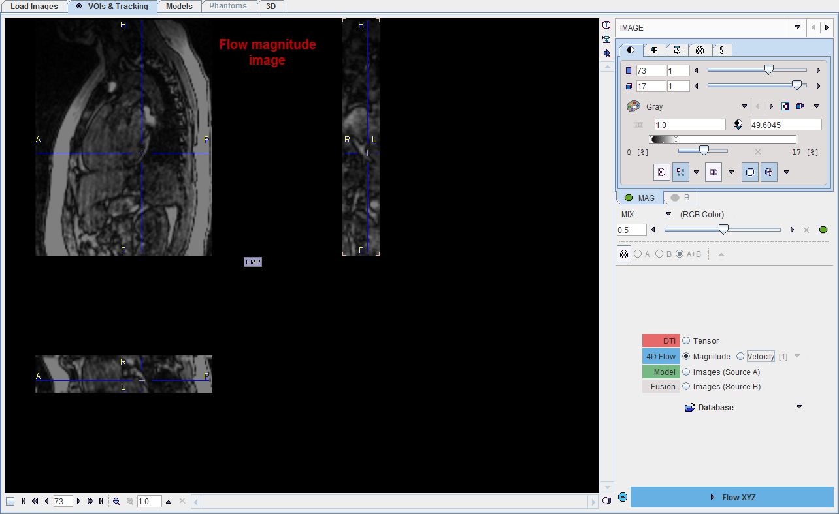Click the green hexagon icon beside mix slider
Viewport: 839px width, 514px height.
pyautogui.click(x=823, y=230)
